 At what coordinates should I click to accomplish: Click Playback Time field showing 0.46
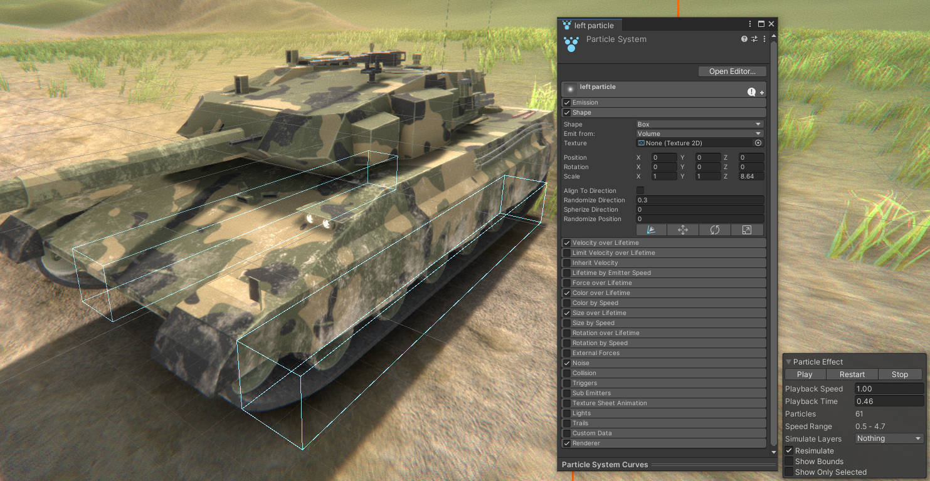pyautogui.click(x=889, y=401)
